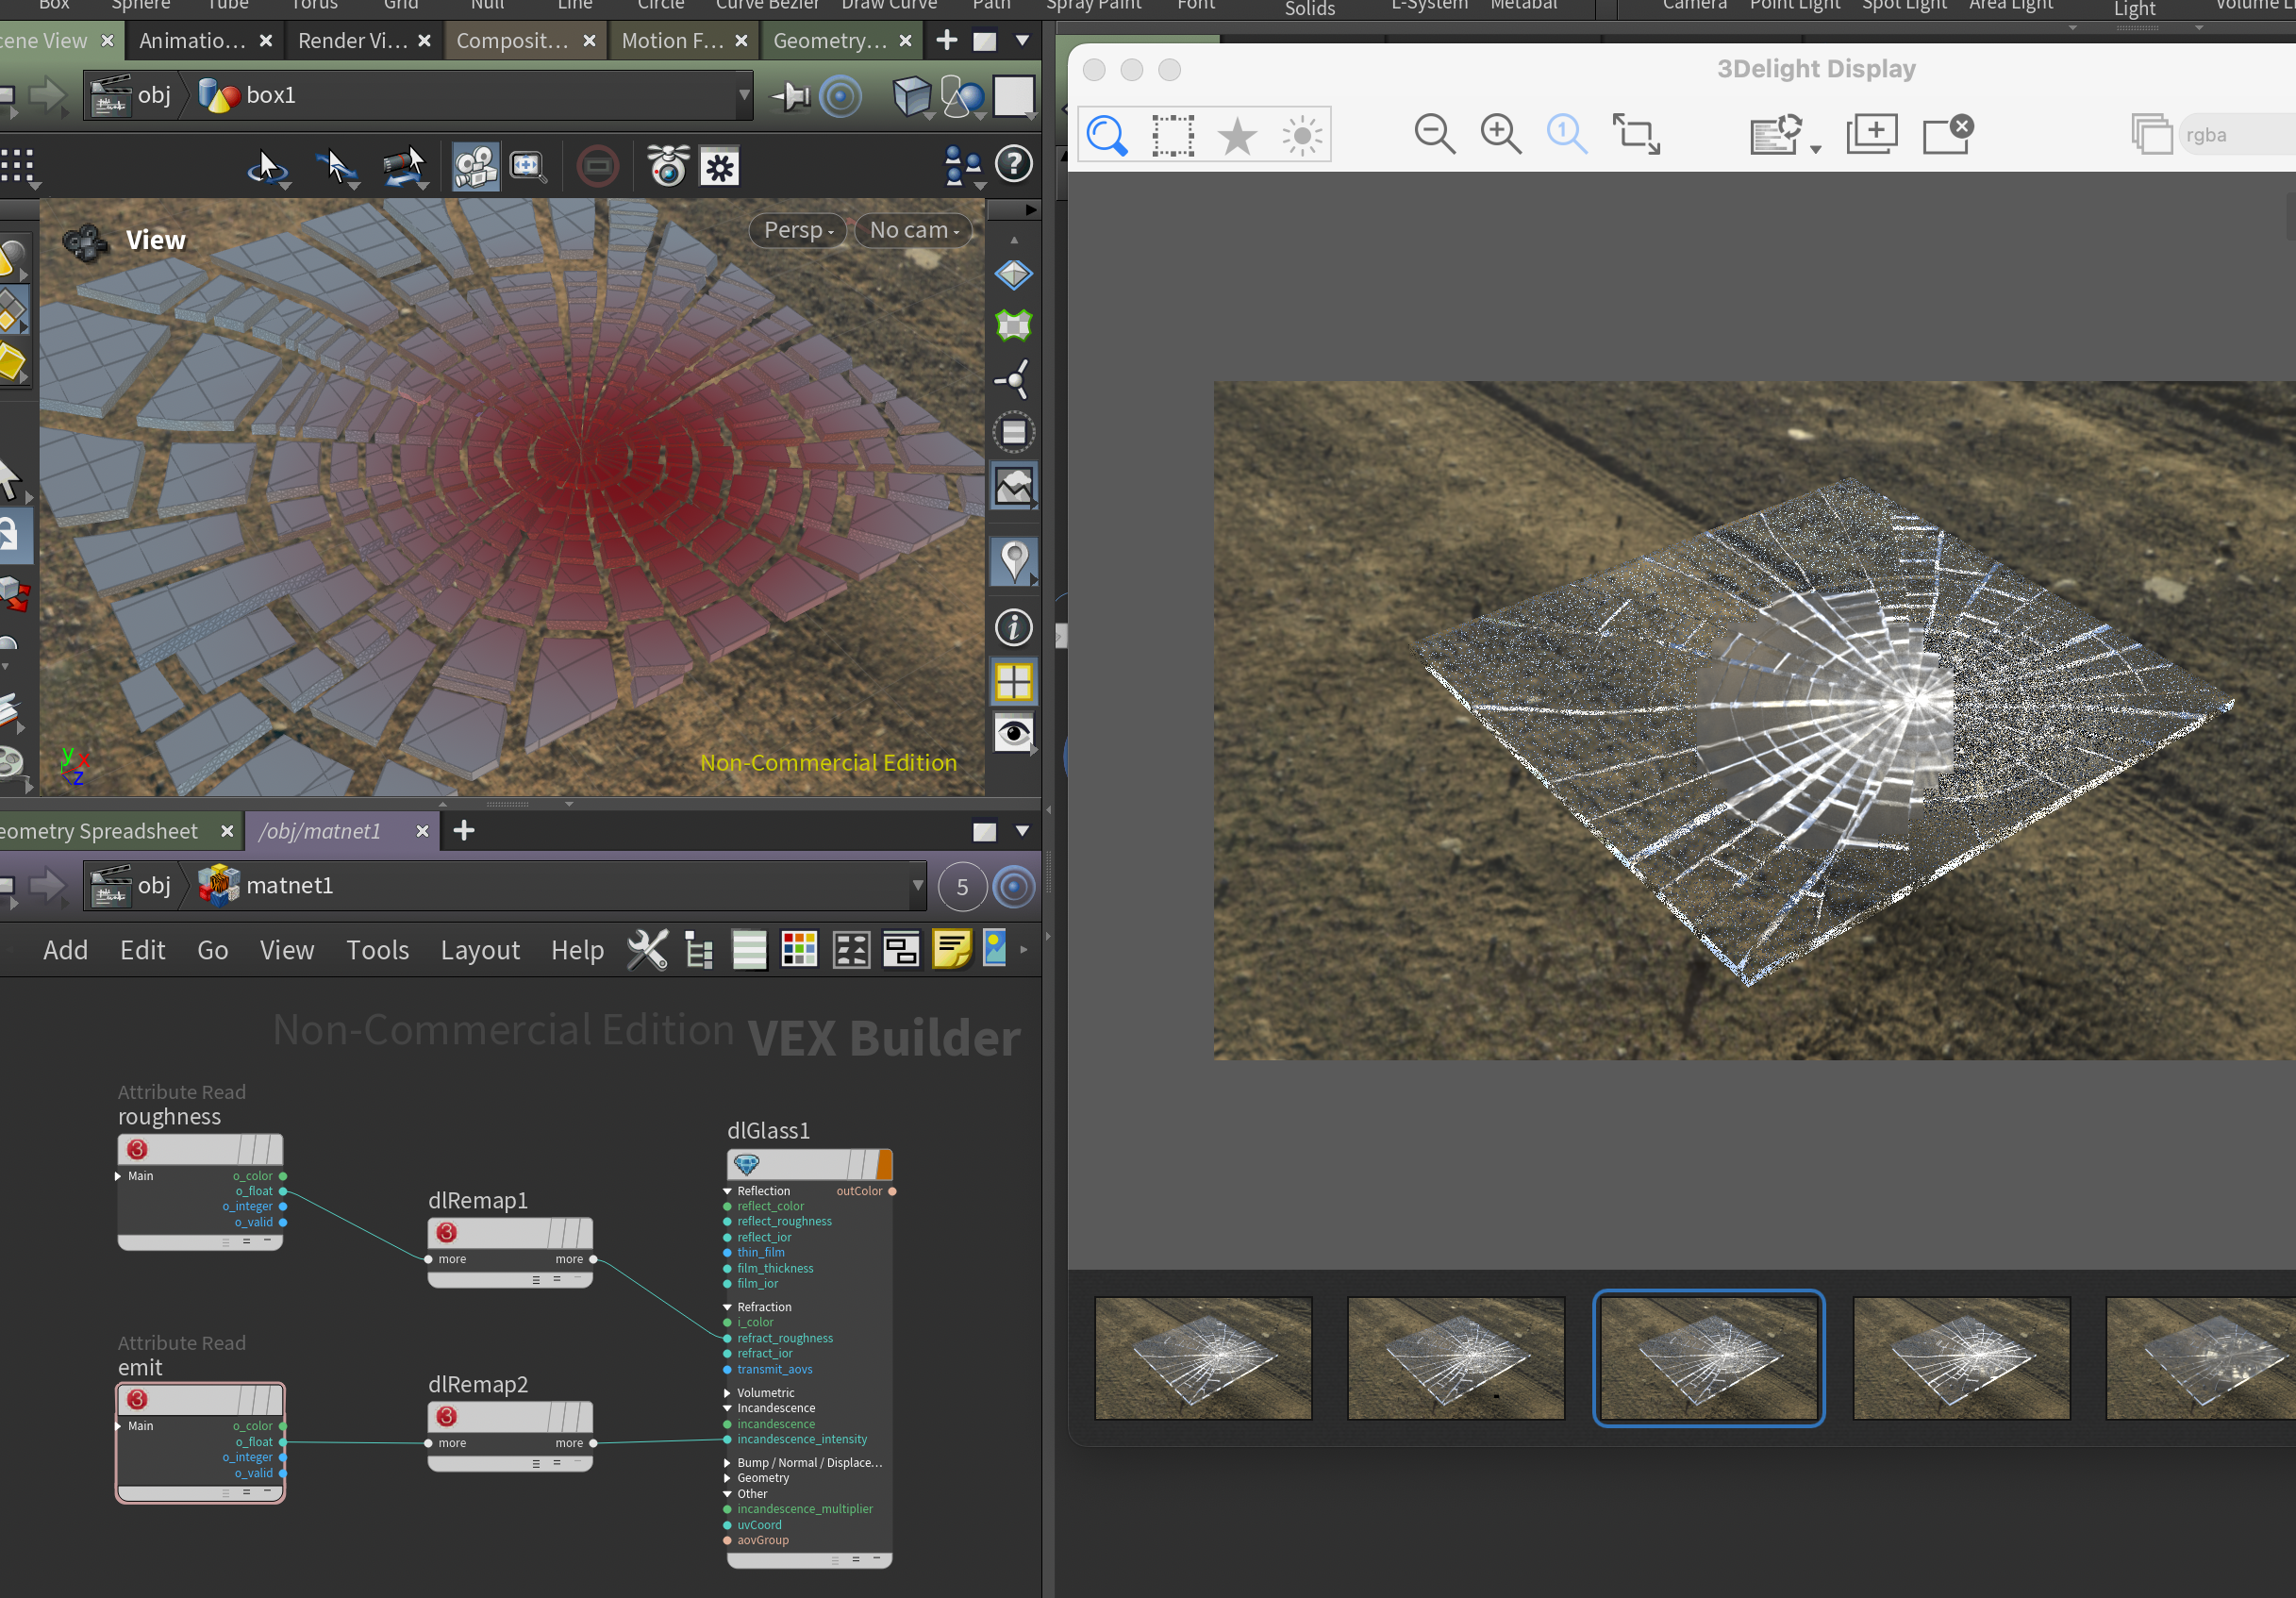Expand the Volumetric section on dlGlass1
This screenshot has height=1598, width=2296.
(727, 1392)
